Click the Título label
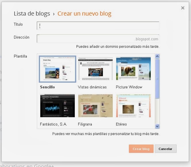This screenshot has width=191, height=167. (x=18, y=24)
